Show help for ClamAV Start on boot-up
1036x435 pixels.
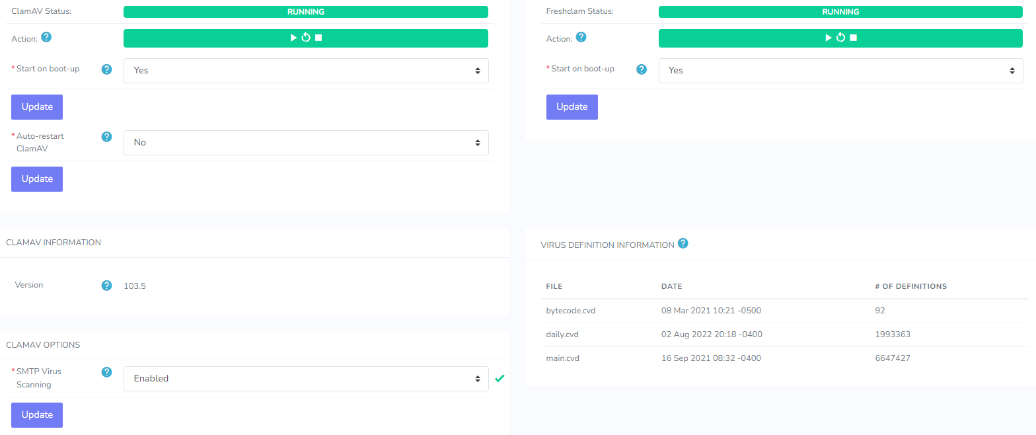pyautogui.click(x=106, y=69)
